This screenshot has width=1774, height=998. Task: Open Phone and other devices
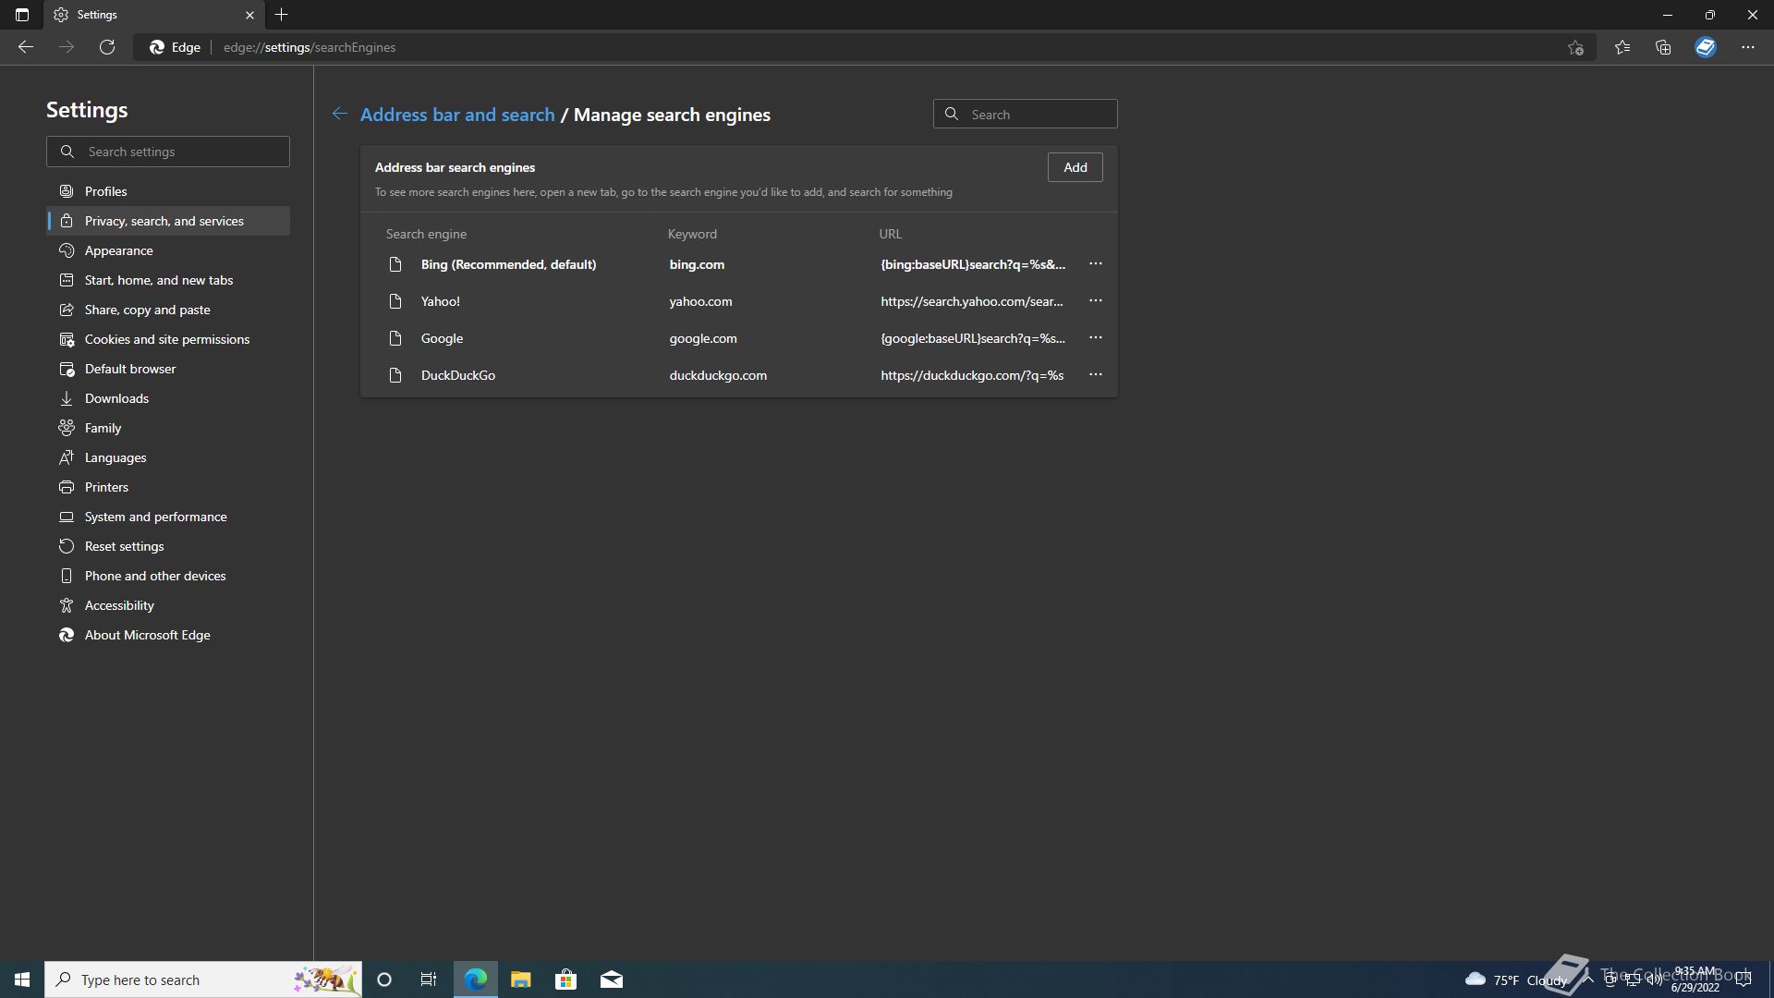[168, 576]
